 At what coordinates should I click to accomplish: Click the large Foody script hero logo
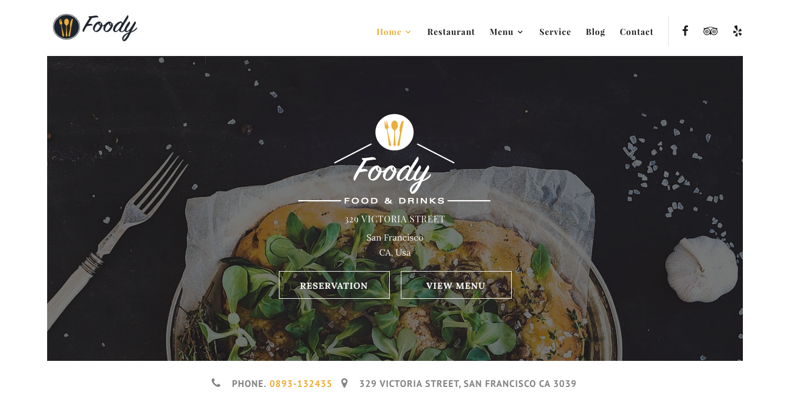point(393,173)
